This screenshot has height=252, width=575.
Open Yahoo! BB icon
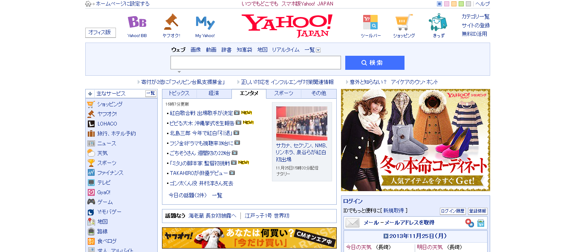coord(137,22)
